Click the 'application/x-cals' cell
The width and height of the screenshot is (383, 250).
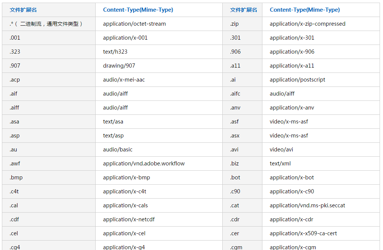click(x=159, y=205)
